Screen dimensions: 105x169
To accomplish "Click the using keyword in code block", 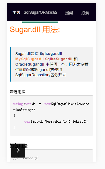I will (x=18, y=104).
